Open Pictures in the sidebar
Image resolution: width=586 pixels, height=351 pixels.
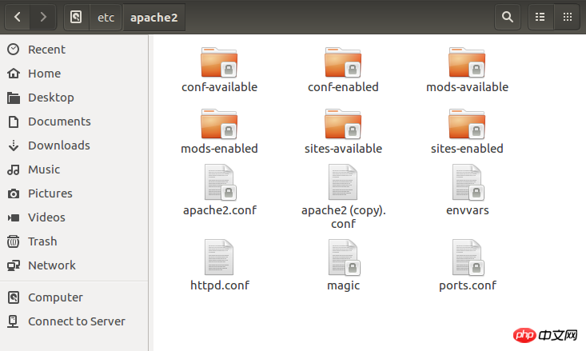coord(74,193)
